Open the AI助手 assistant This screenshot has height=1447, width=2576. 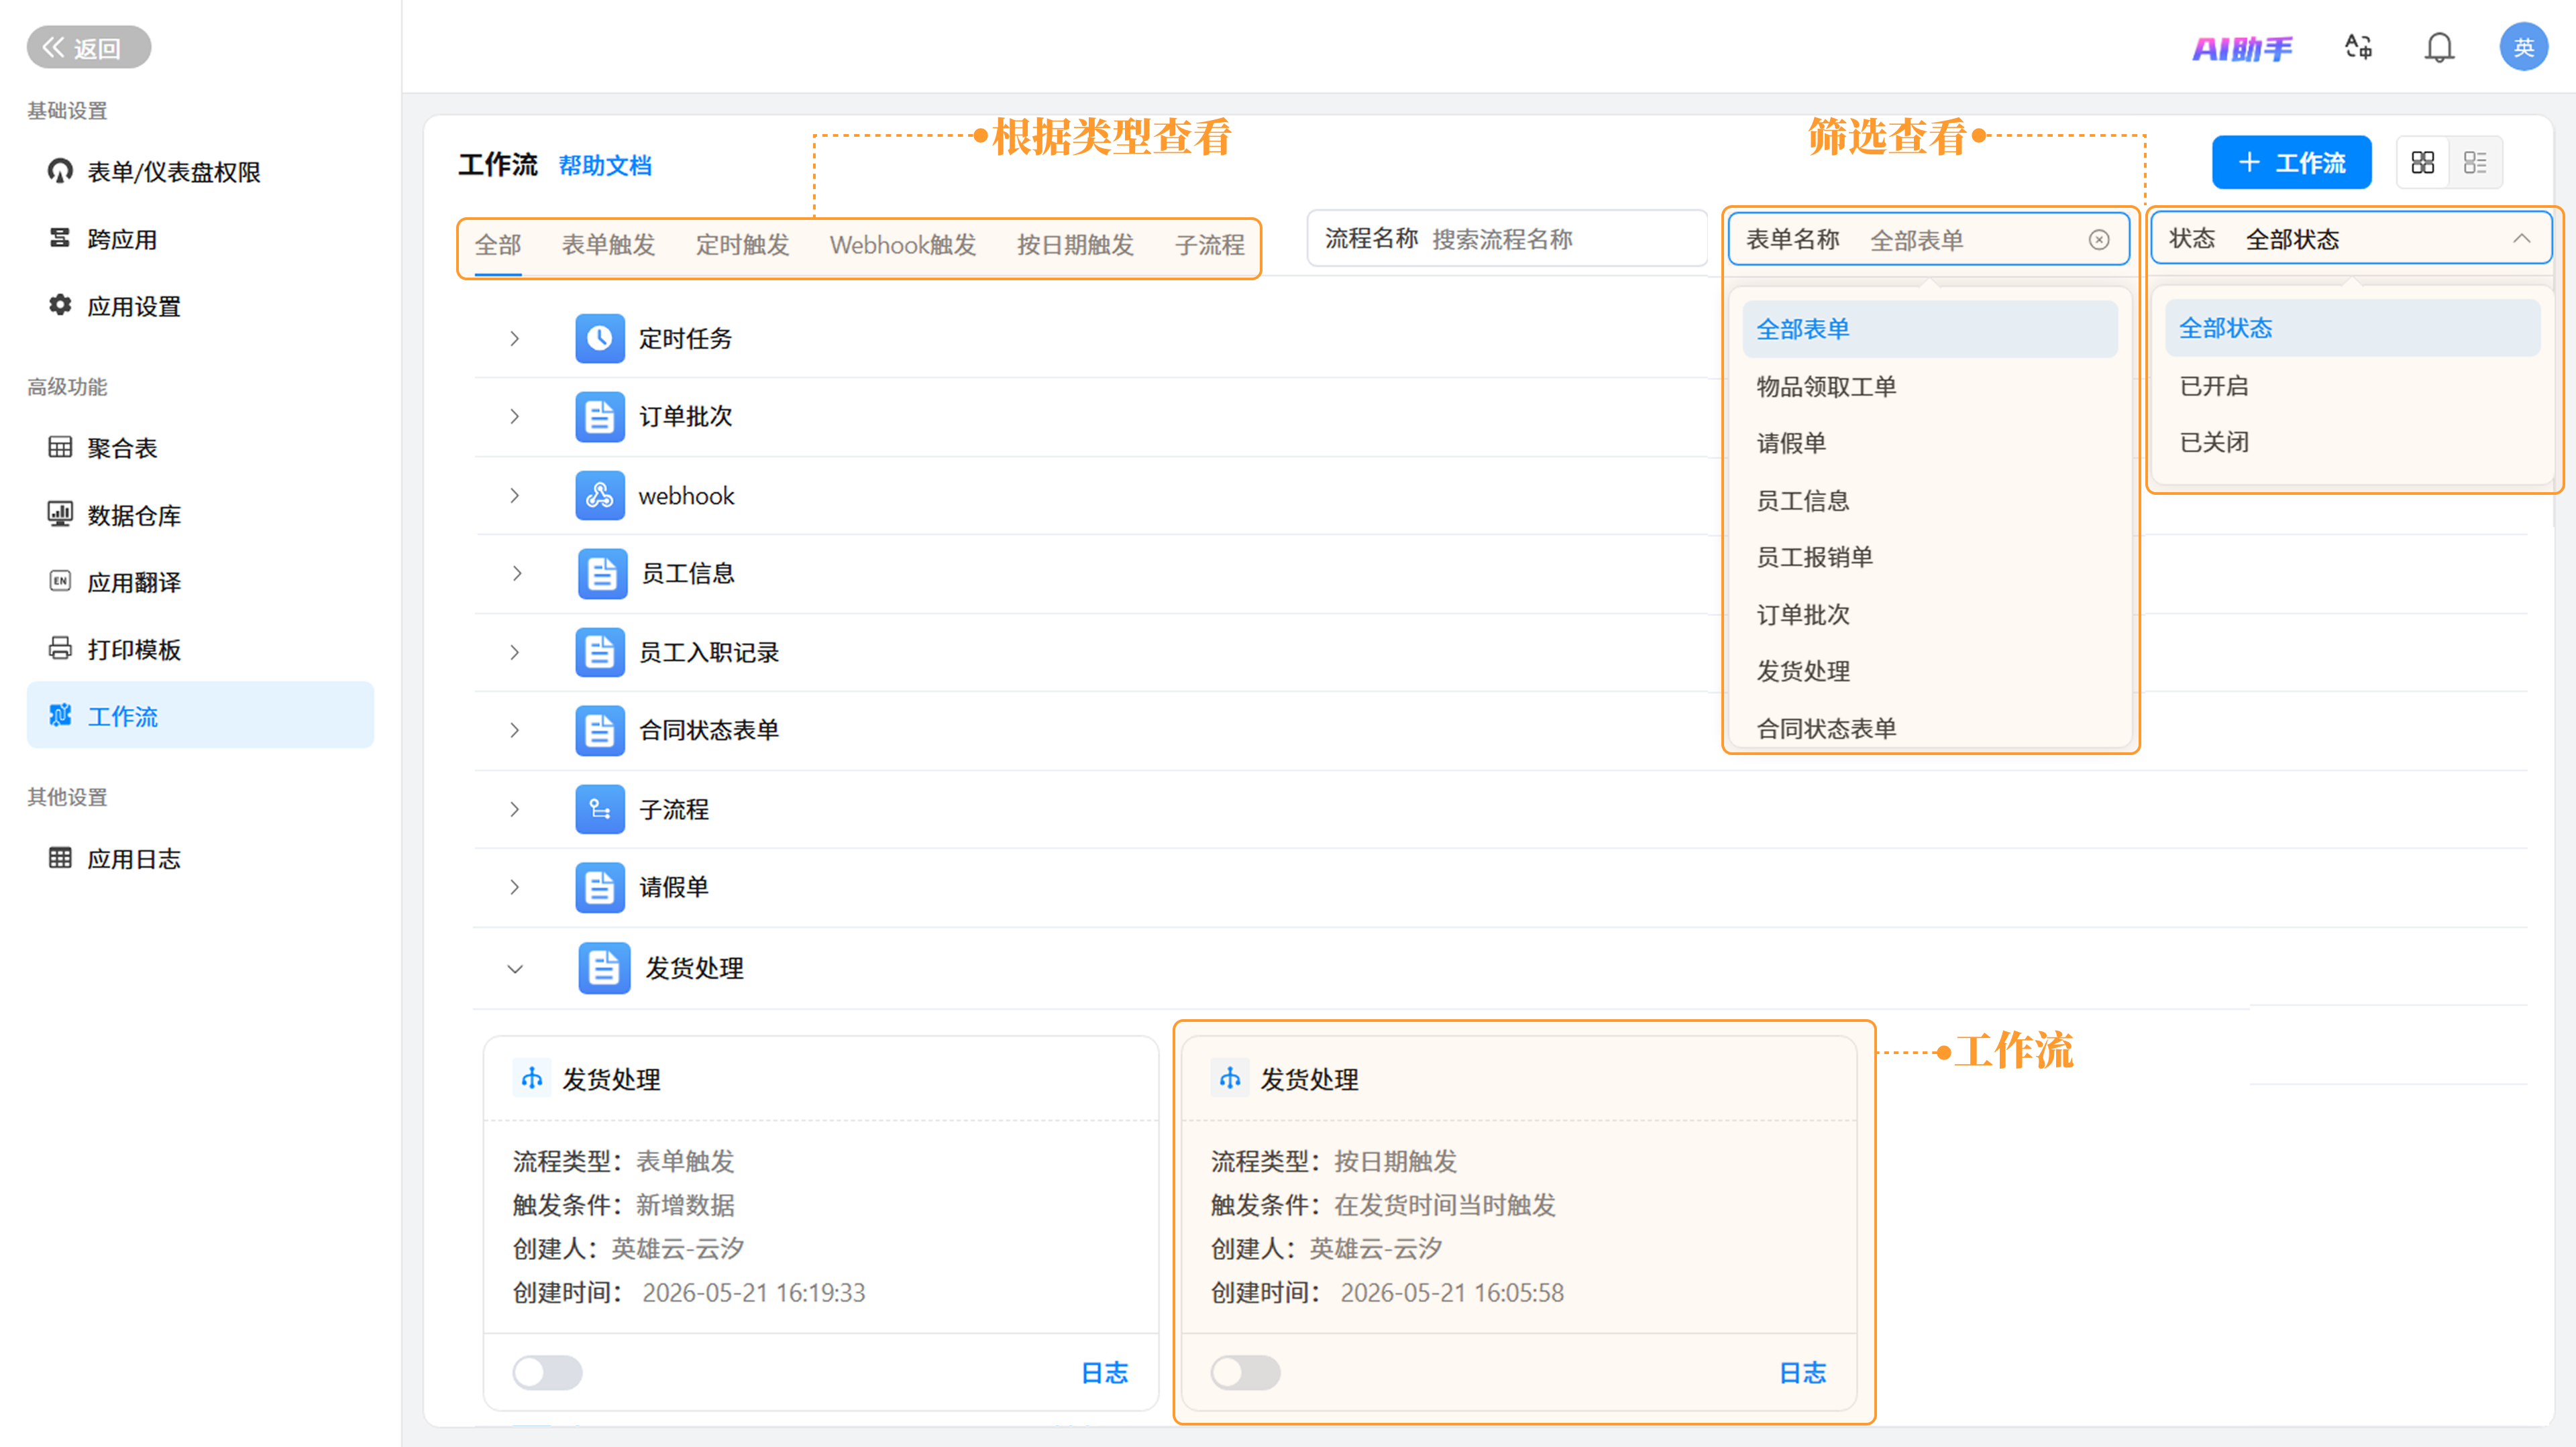(x=2242, y=48)
